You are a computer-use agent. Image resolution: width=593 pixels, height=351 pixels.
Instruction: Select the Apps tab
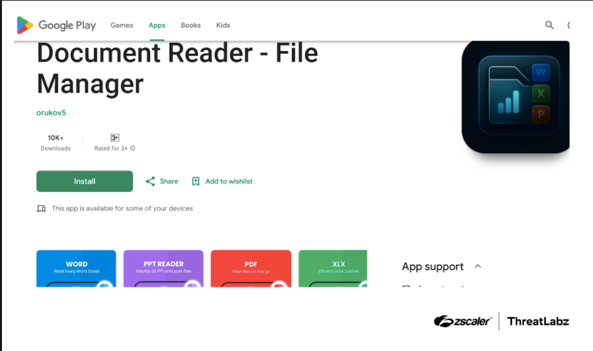pyautogui.click(x=157, y=26)
